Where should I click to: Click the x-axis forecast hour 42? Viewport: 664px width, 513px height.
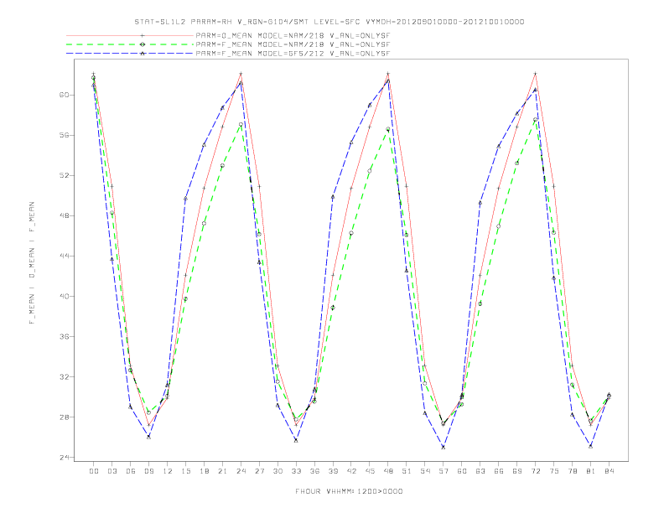(351, 471)
